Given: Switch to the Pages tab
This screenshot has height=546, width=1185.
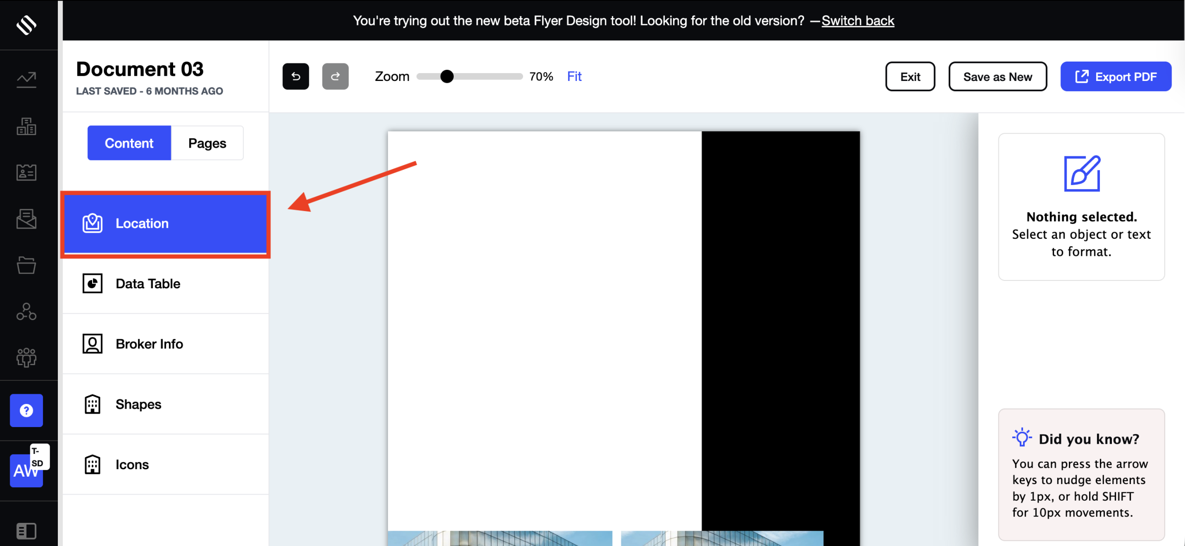Looking at the screenshot, I should (207, 143).
